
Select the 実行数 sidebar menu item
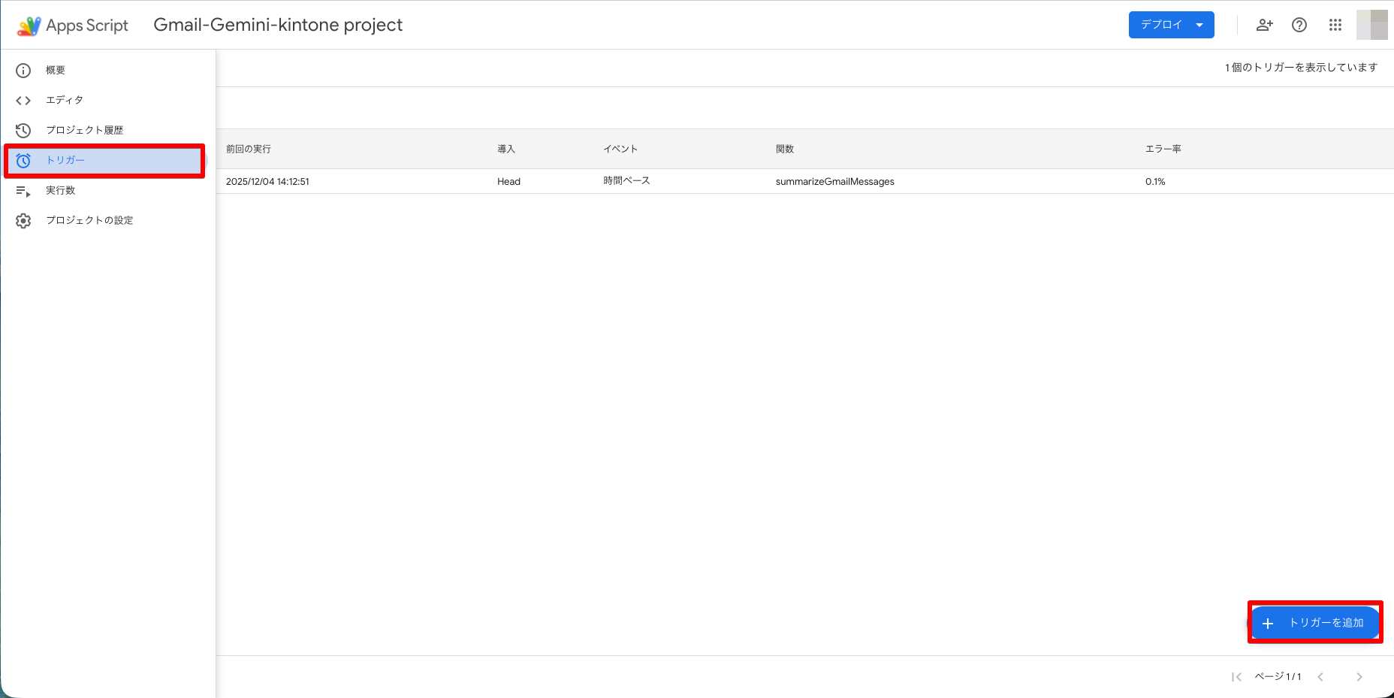[61, 191]
